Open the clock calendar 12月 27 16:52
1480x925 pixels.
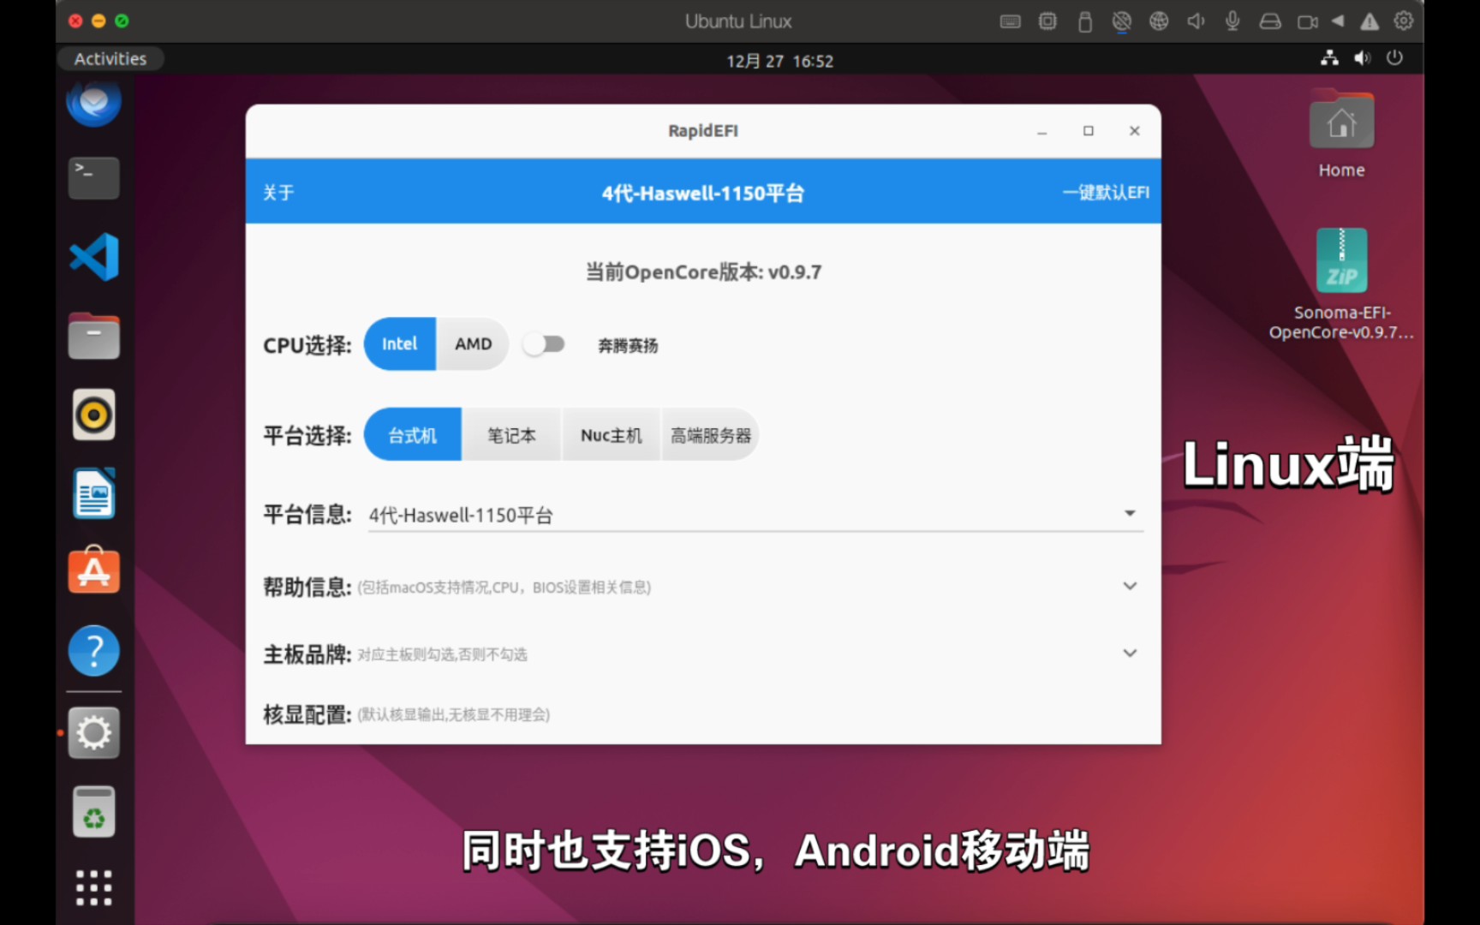(x=779, y=61)
